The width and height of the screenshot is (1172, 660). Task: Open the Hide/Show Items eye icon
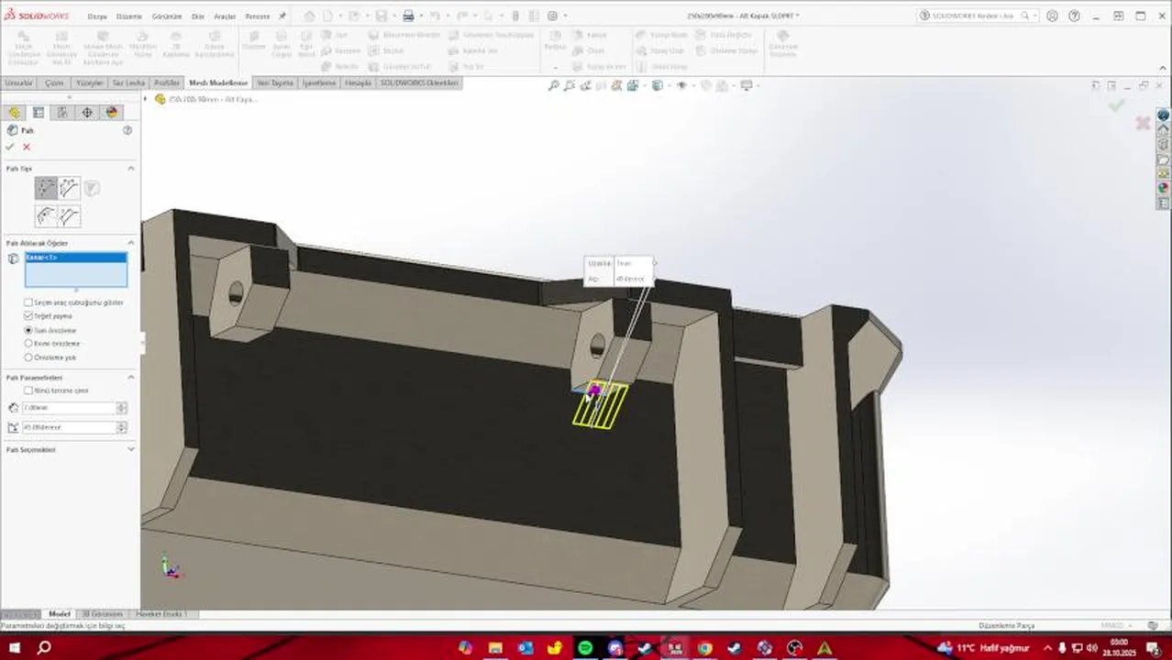point(680,85)
